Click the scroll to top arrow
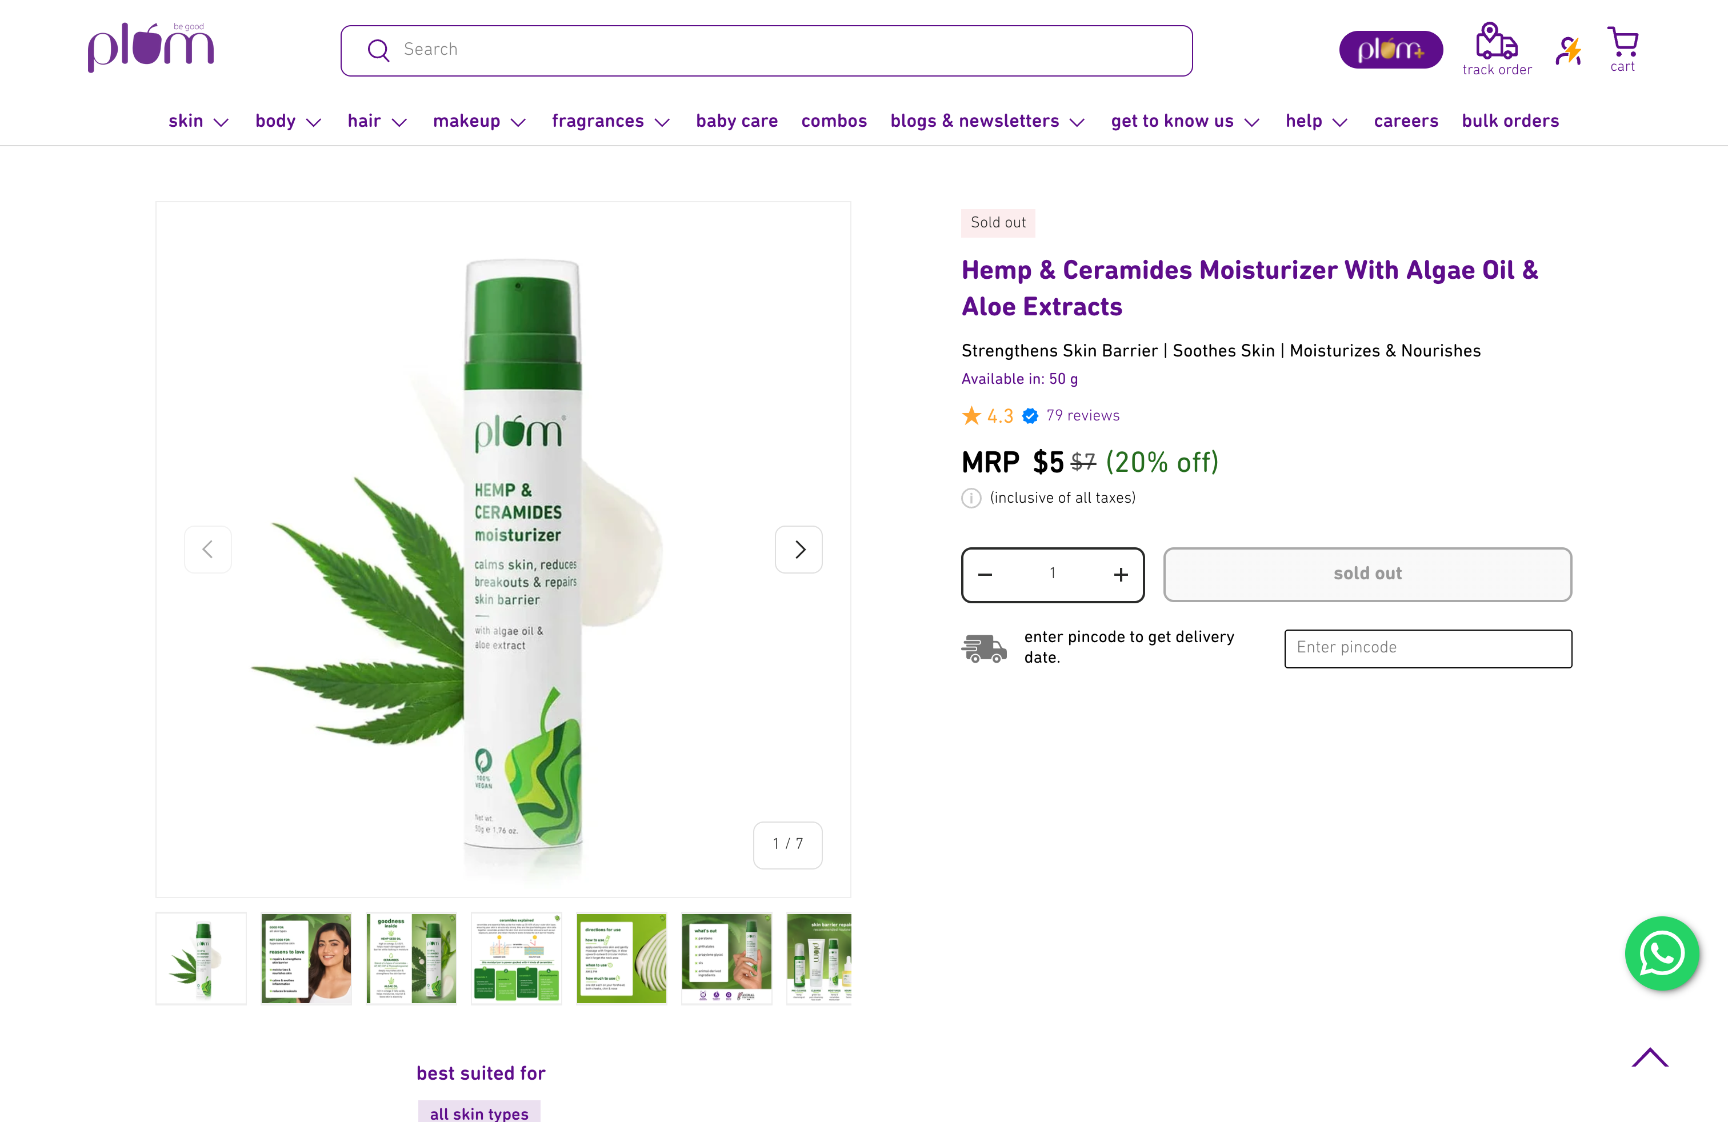Image resolution: width=1728 pixels, height=1122 pixels. pyautogui.click(x=1650, y=1057)
